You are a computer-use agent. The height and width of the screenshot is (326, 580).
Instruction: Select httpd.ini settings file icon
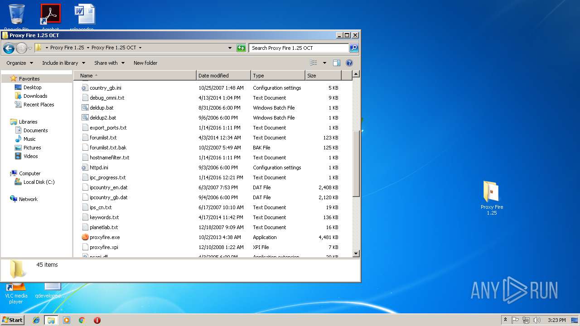point(85,168)
